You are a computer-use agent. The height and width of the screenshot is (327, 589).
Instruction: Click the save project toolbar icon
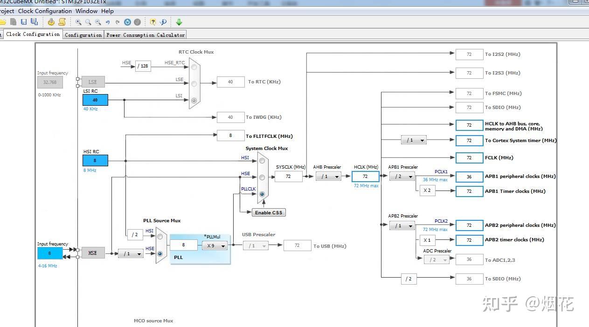coord(24,22)
